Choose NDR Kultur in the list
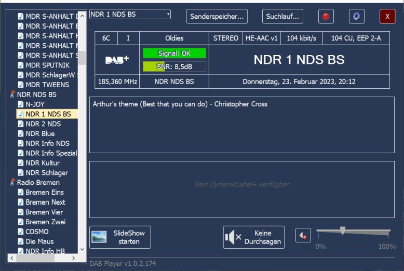Image resolution: width=404 pixels, height=271 pixels. point(43,163)
